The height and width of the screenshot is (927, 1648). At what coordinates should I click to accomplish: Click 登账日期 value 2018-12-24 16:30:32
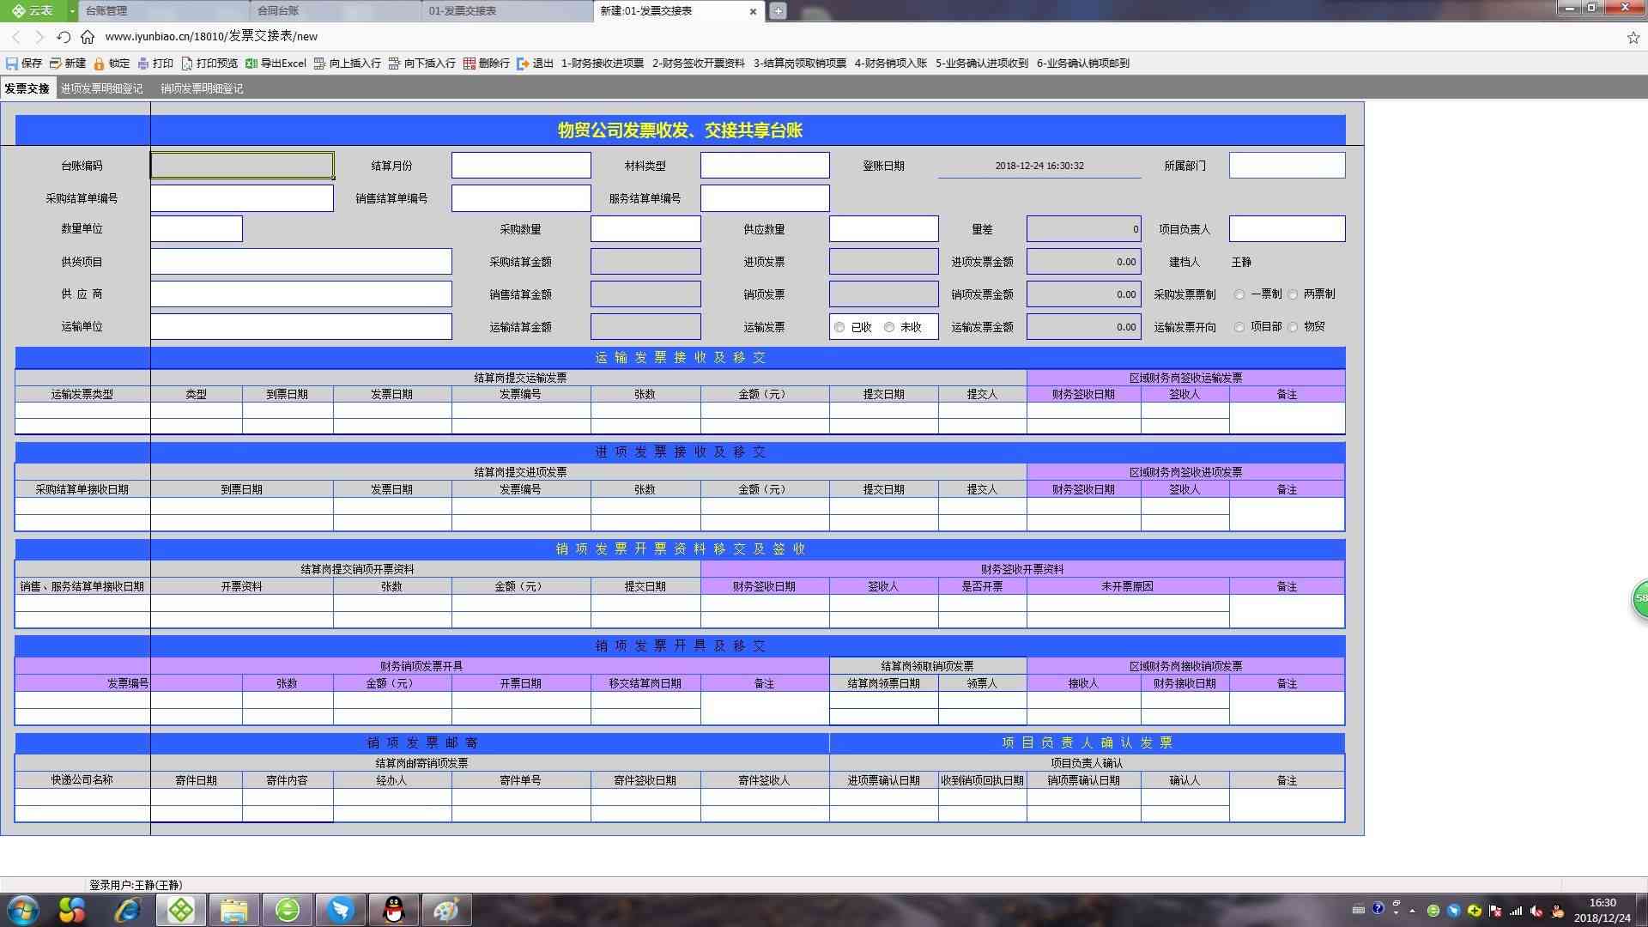pos(1039,166)
